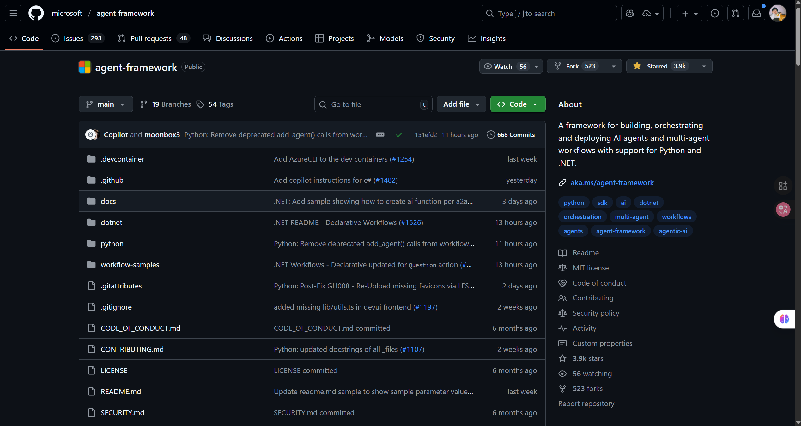Open the main branch selector dropdown
This screenshot has width=801, height=426.
[x=106, y=104]
